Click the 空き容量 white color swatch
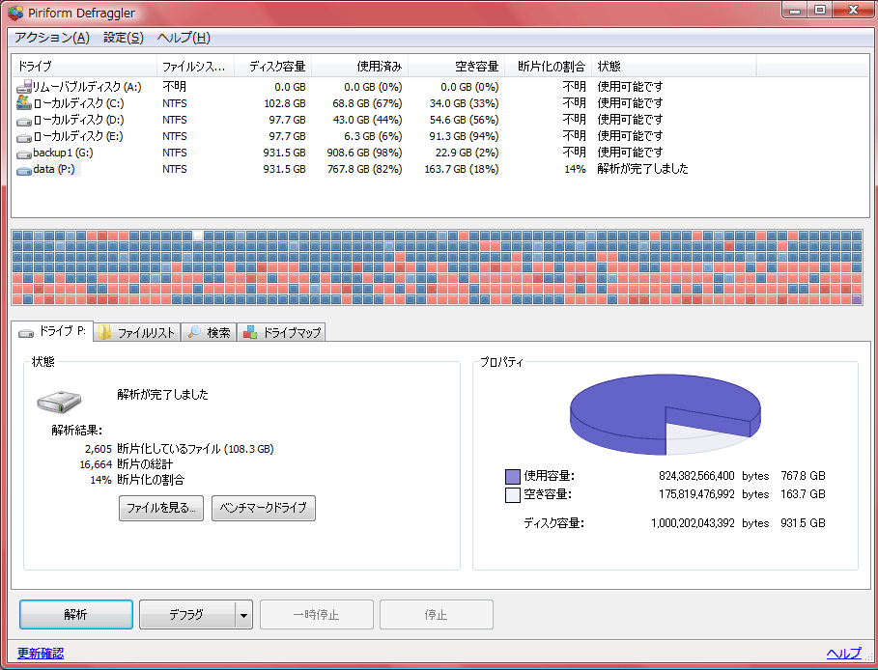Viewport: 878px width, 670px height. [513, 495]
